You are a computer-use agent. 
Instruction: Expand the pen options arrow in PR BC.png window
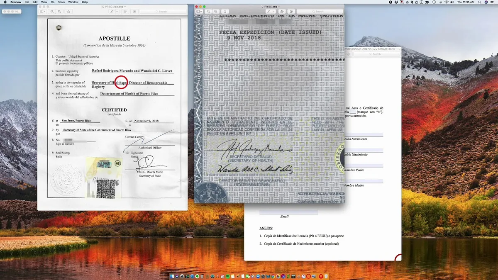(275, 11)
